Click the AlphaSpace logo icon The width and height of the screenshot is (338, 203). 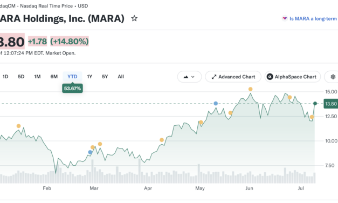click(x=270, y=77)
